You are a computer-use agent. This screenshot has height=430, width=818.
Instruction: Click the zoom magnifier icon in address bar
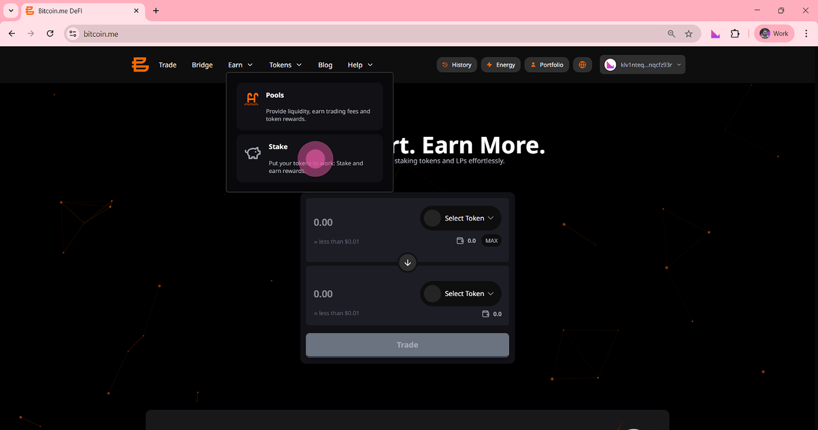point(671,34)
